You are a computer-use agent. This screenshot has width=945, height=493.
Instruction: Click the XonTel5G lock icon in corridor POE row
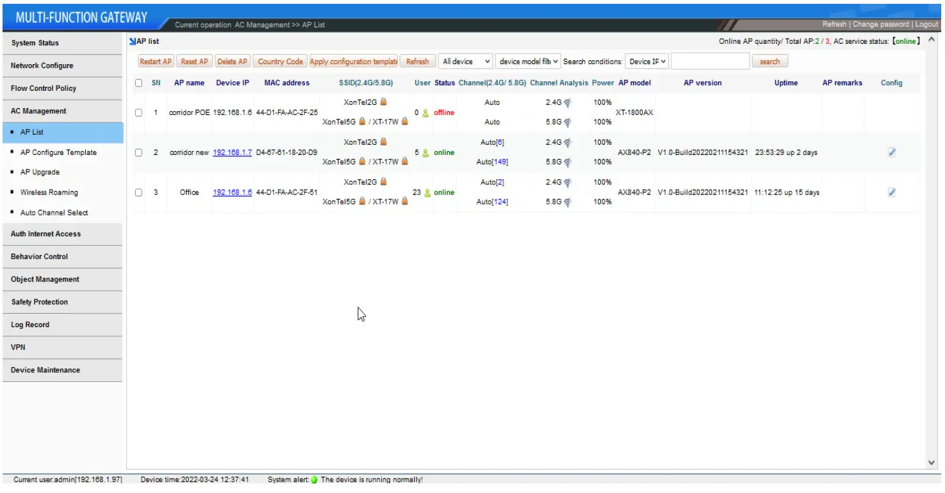(362, 121)
